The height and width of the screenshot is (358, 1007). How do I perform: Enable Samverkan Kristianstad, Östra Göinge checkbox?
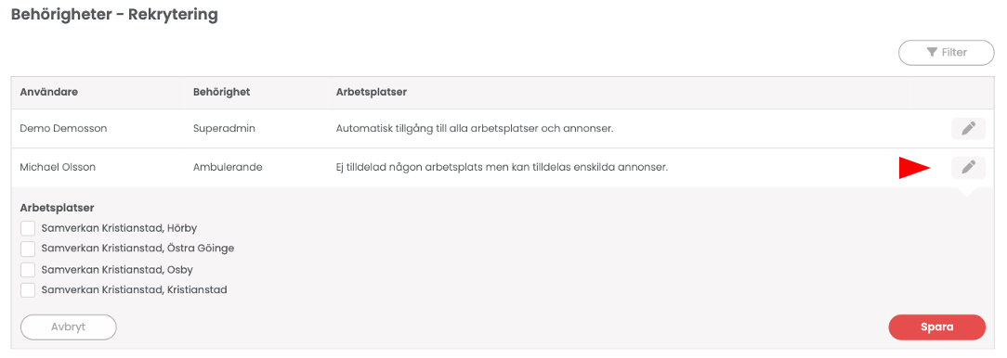[28, 249]
